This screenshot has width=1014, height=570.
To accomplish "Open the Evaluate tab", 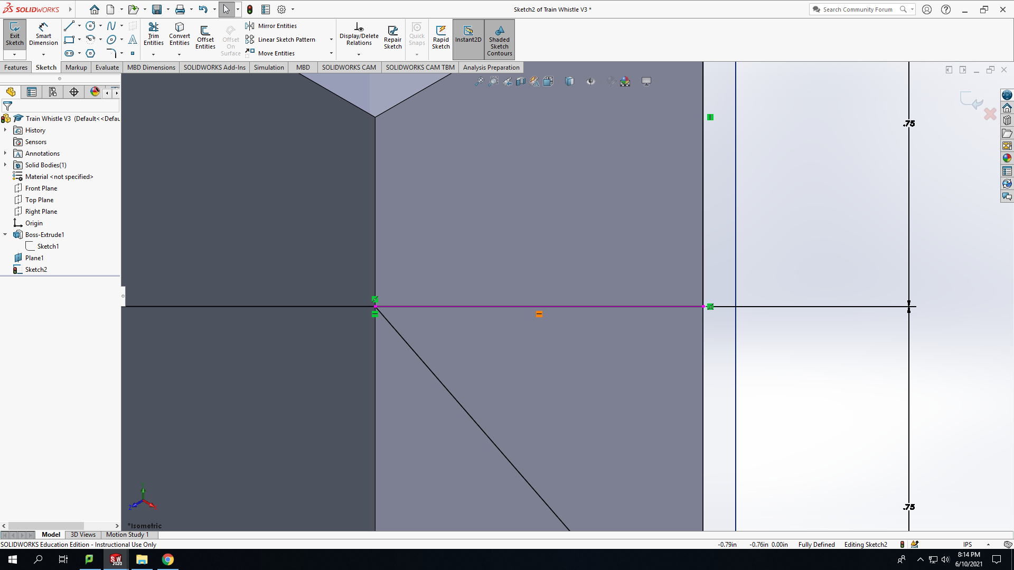I will pos(107,67).
